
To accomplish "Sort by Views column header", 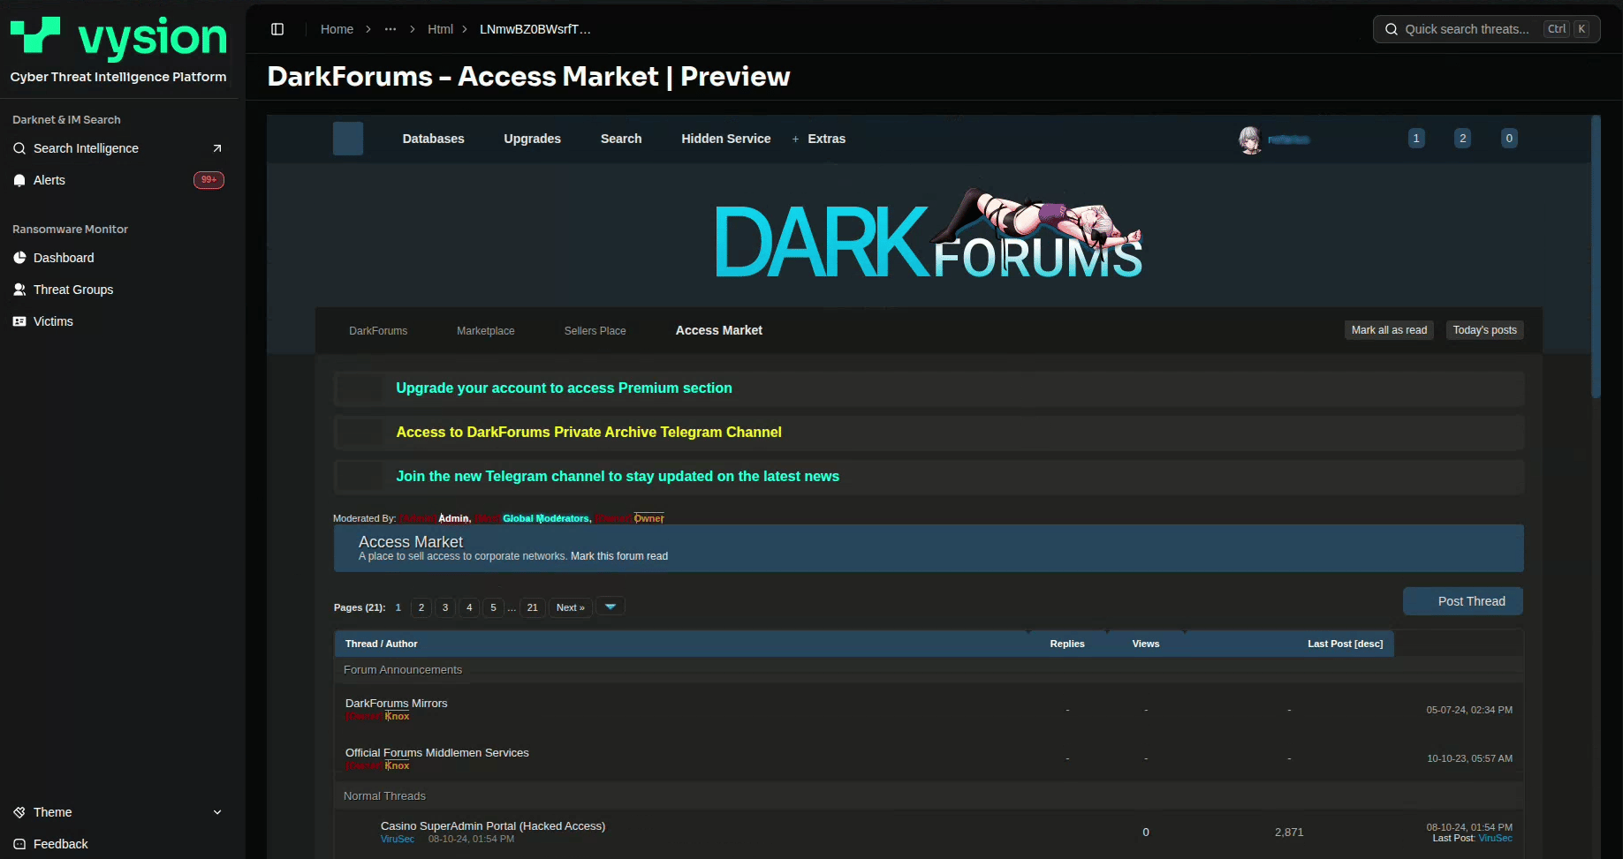I will [x=1146, y=644].
